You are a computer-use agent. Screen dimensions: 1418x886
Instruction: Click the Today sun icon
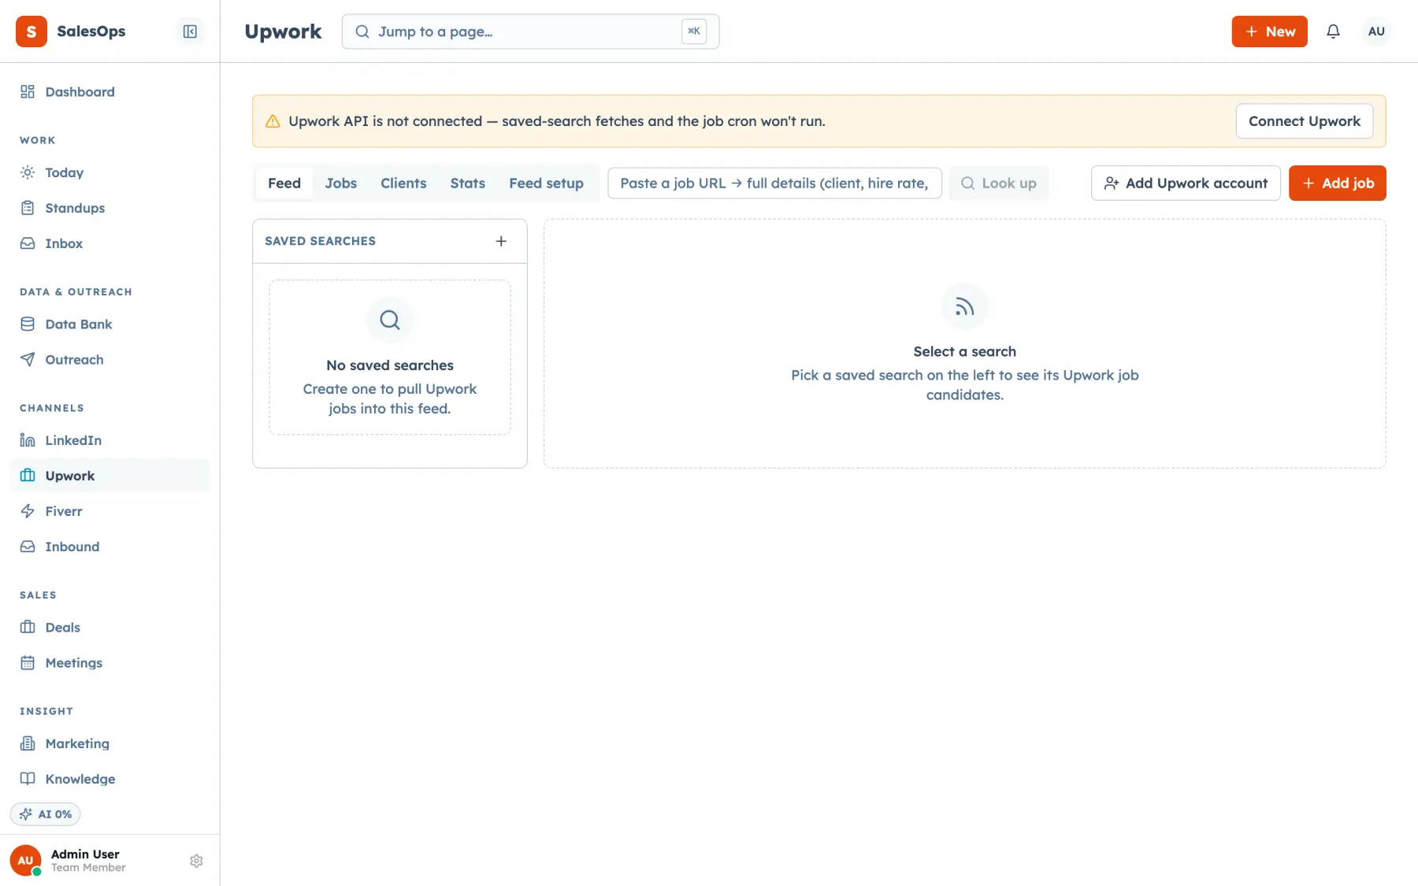point(28,172)
